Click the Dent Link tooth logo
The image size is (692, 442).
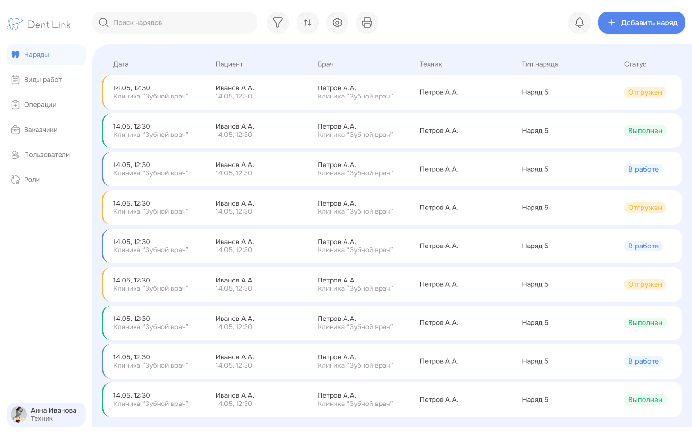click(x=14, y=25)
